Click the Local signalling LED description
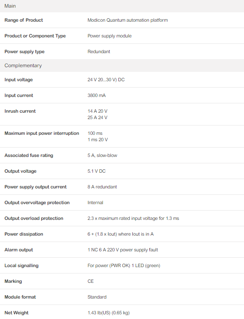The width and height of the screenshot is (244, 319). (x=124, y=266)
